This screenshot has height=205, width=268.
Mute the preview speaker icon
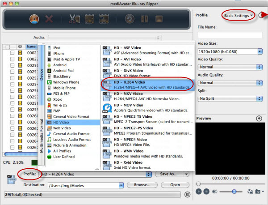[214, 192]
